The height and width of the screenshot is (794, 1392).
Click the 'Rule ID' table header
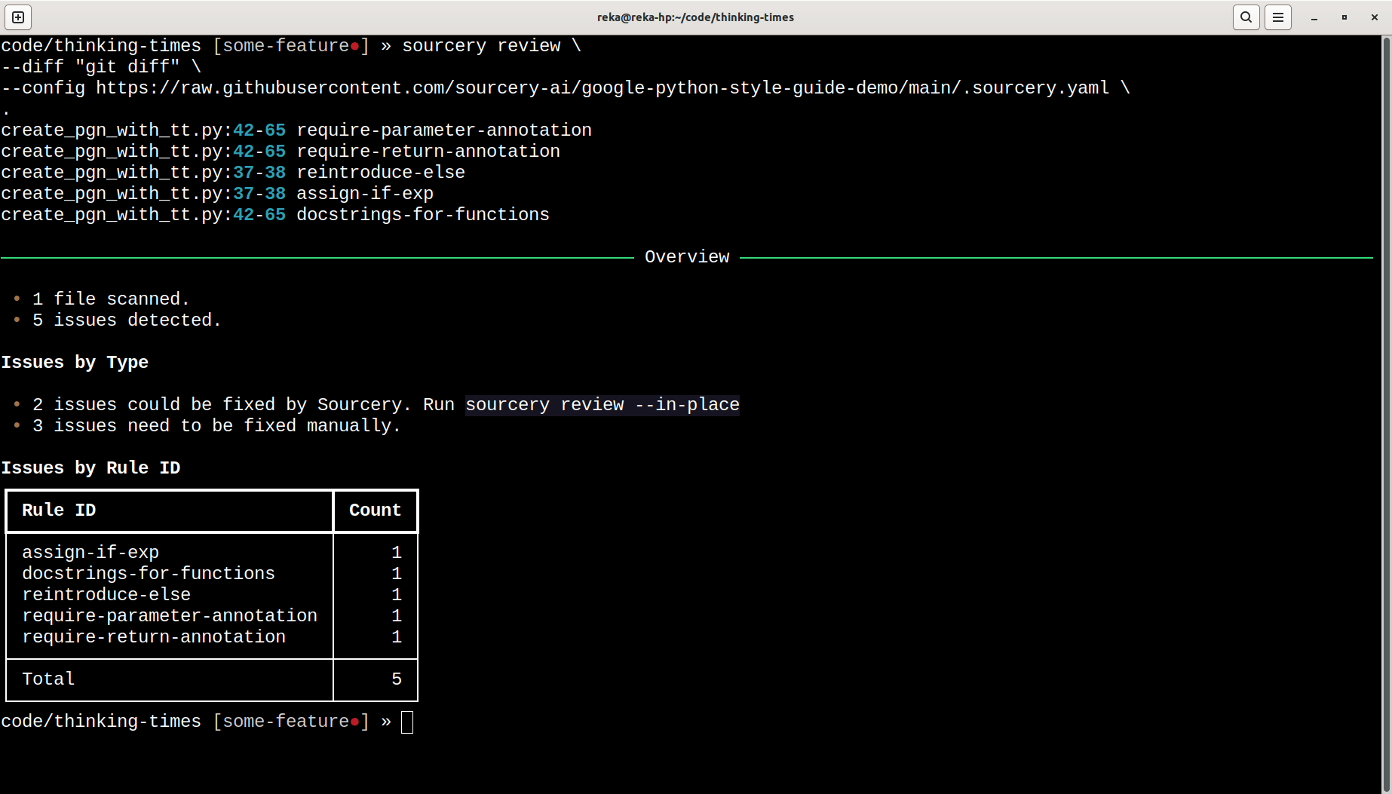pos(59,510)
